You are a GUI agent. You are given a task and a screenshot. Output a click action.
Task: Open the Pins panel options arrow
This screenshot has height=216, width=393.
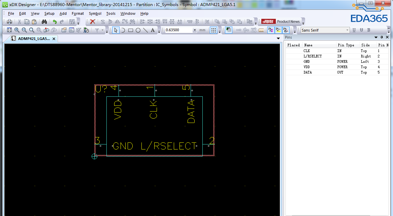click(x=376, y=37)
